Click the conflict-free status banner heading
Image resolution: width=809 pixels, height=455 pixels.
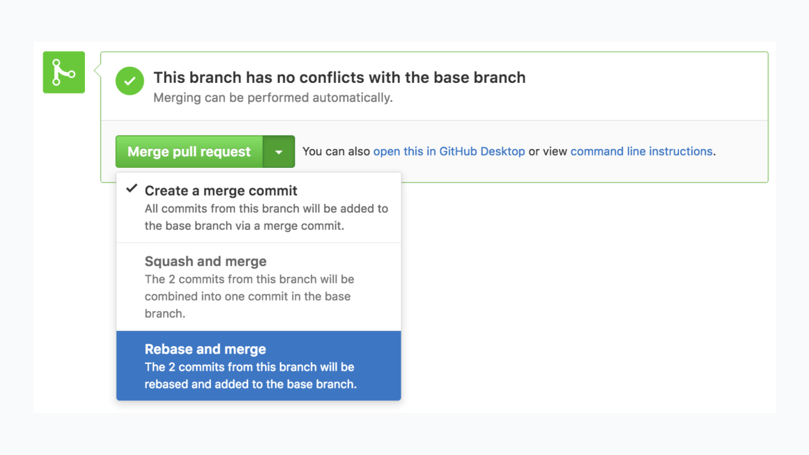pyautogui.click(x=340, y=77)
